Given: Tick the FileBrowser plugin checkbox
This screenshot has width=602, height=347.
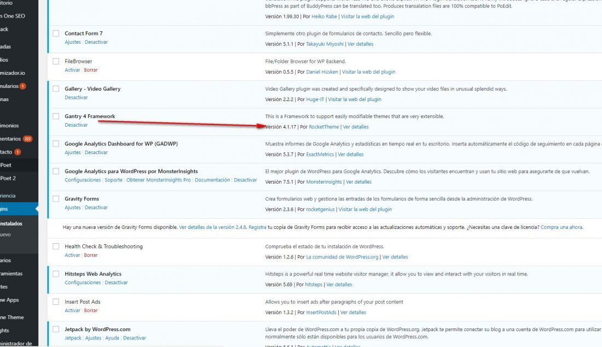Looking at the screenshot, I should point(56,61).
